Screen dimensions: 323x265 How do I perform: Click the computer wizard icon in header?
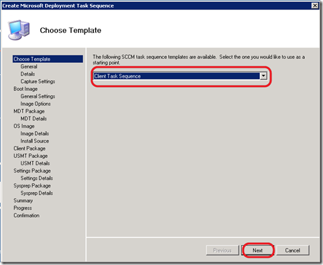(19, 30)
